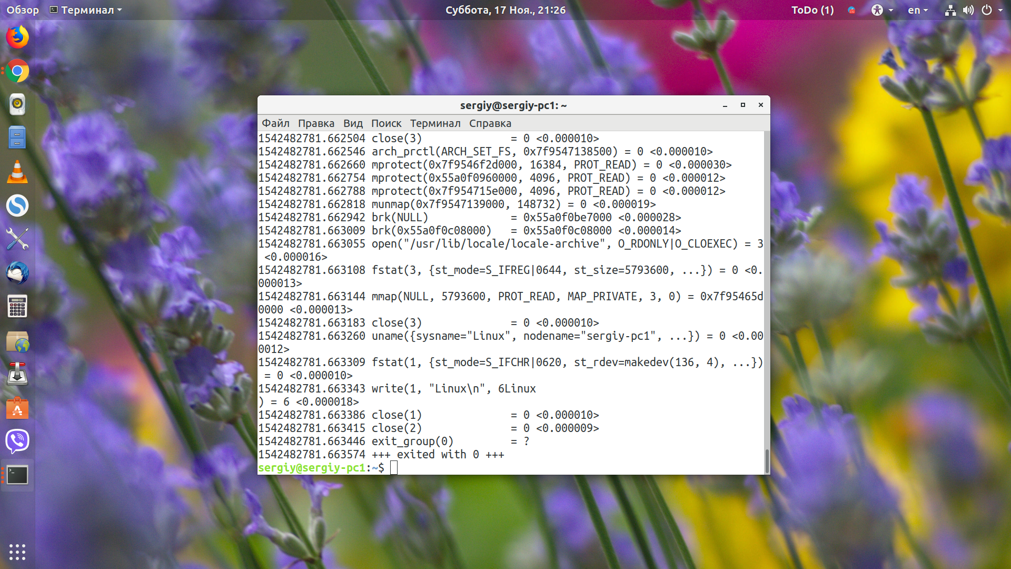Screen dimensions: 1011x569
Task: Click the Обзор activities button
Action: [23, 10]
